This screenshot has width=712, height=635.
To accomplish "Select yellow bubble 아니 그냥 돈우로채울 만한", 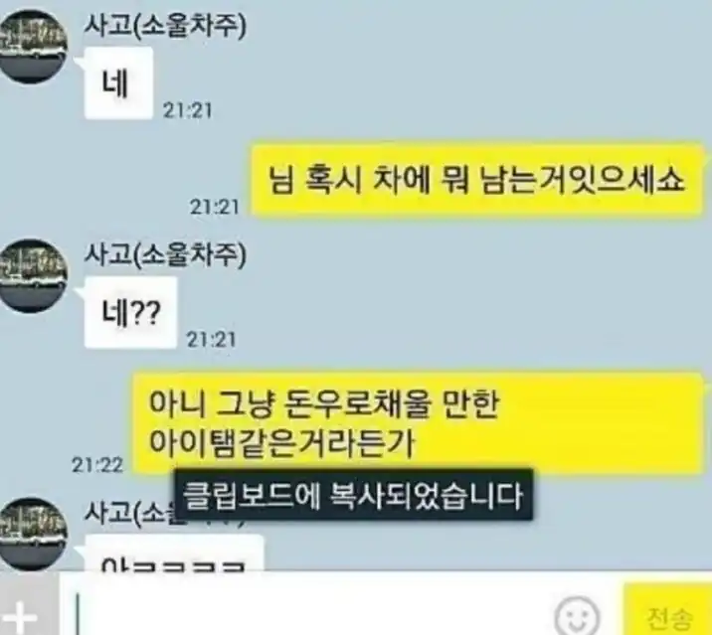I will [x=418, y=423].
